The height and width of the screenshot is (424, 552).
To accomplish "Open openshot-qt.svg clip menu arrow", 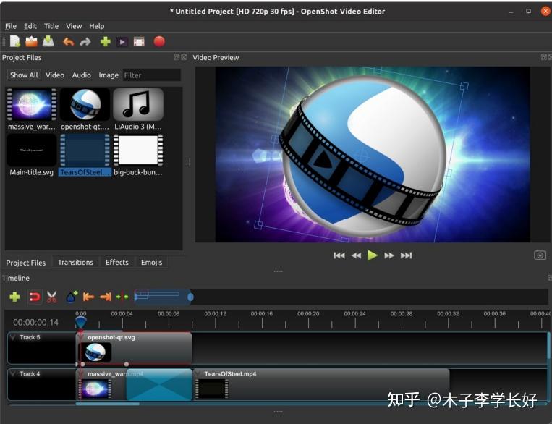I will click(81, 337).
